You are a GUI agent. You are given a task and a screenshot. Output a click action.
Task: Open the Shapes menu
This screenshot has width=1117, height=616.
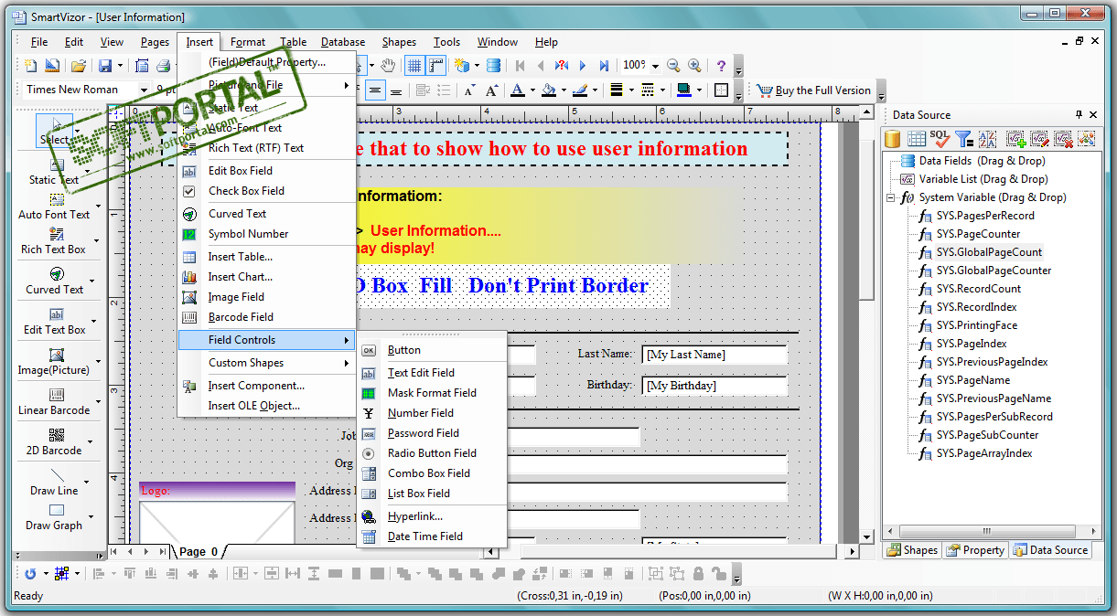(399, 42)
